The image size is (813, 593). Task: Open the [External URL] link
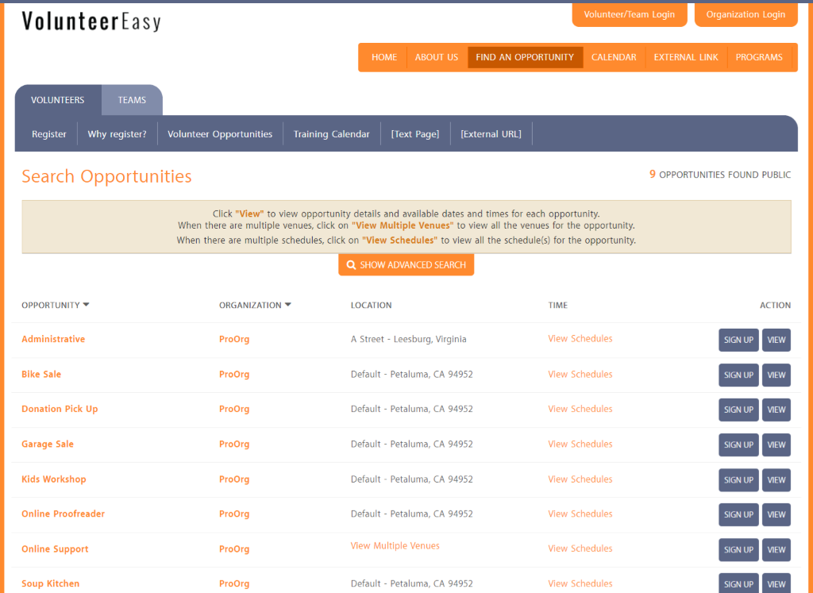click(x=491, y=134)
